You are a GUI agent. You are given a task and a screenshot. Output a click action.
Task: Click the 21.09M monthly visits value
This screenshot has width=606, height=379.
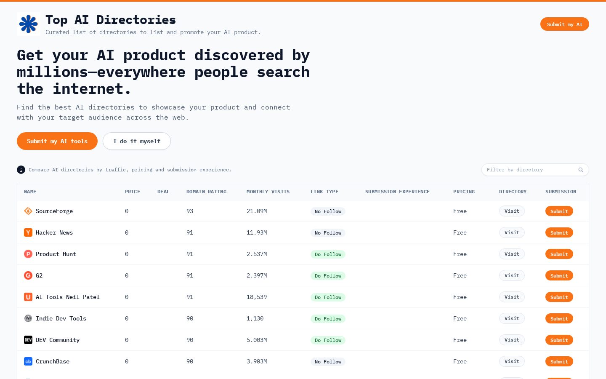(257, 211)
